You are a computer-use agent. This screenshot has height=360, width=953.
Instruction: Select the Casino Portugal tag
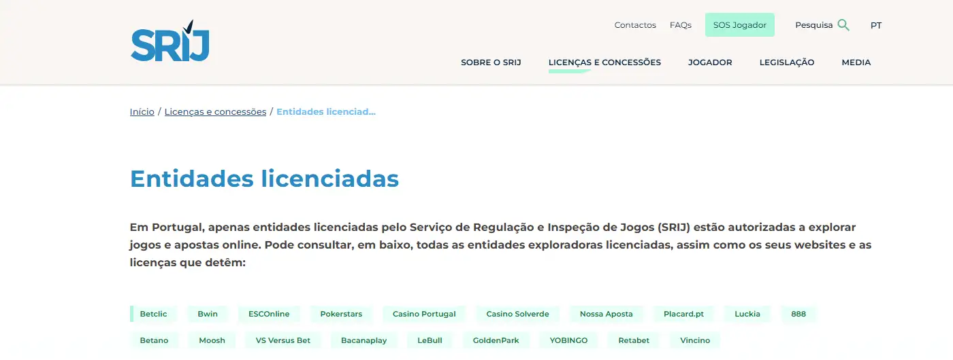[424, 314]
